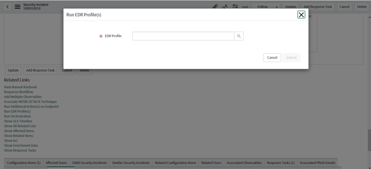
Task: Open the Response Workflow link
Action: coord(18,92)
